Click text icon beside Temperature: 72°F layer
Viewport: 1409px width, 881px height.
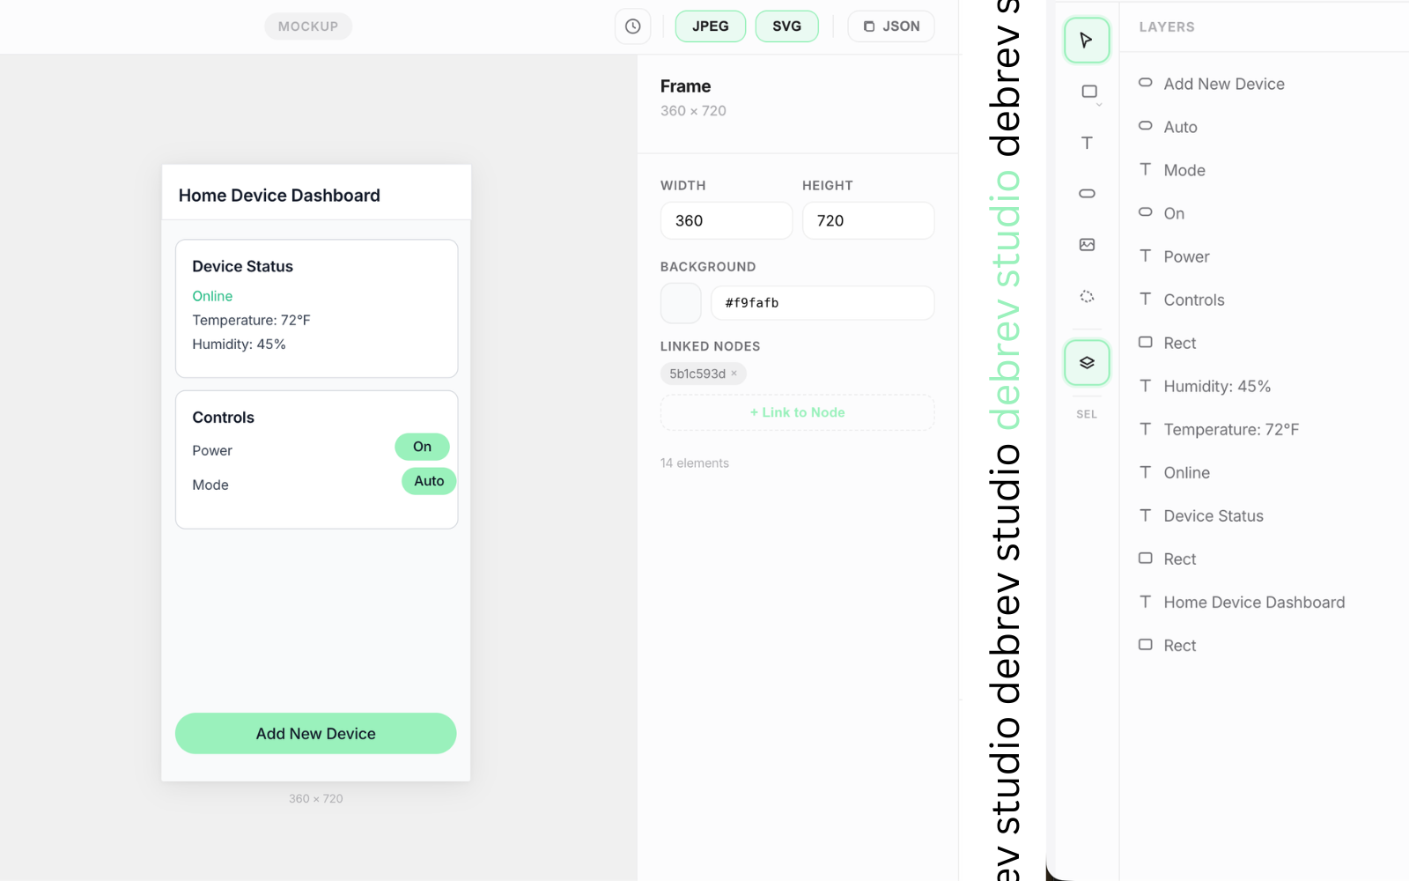(1145, 428)
